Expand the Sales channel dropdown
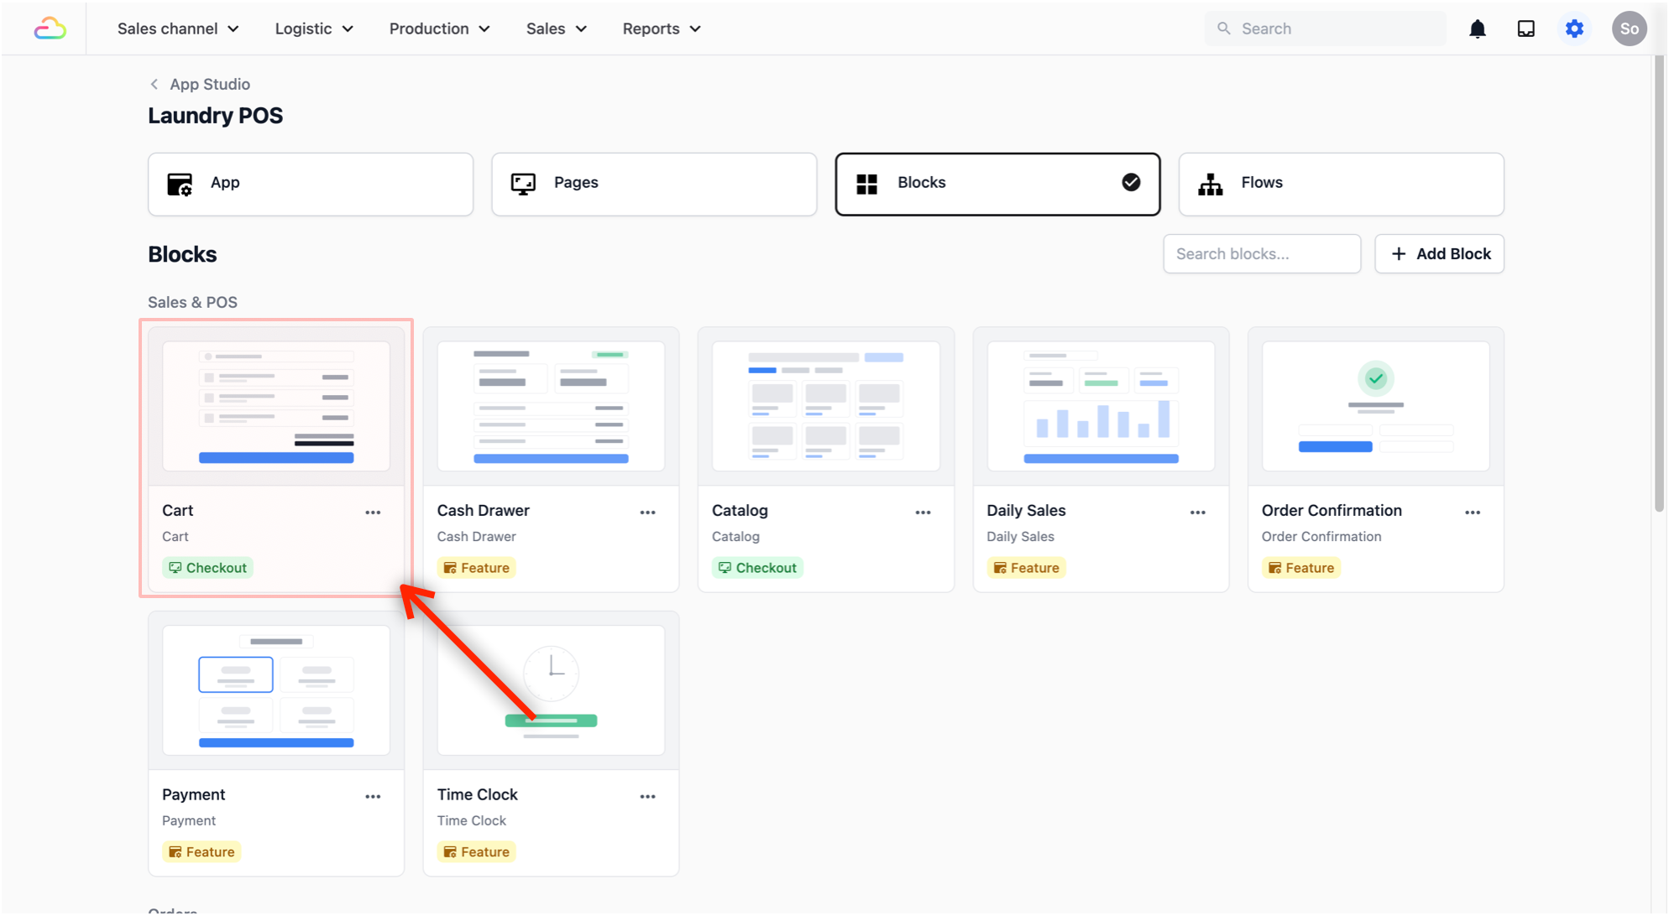Image resolution: width=1669 pixels, height=916 pixels. [178, 29]
